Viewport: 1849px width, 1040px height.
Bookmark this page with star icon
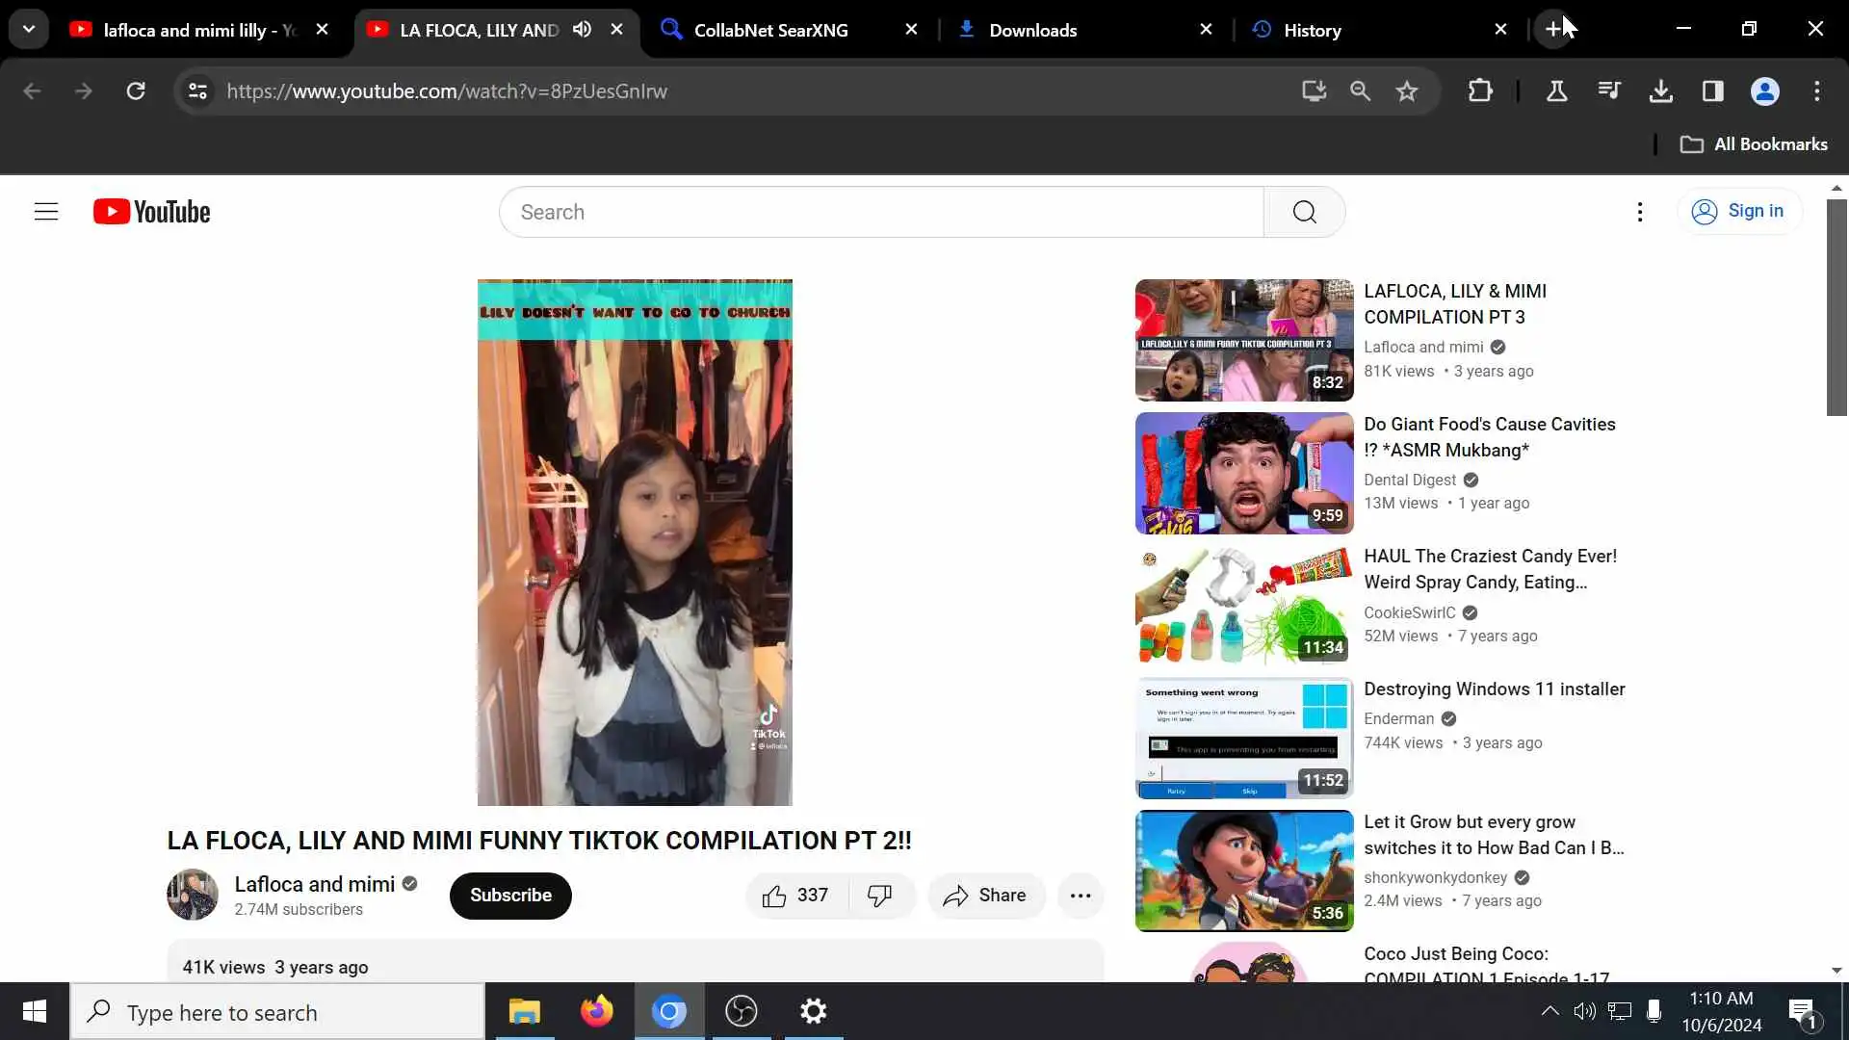[x=1407, y=91]
